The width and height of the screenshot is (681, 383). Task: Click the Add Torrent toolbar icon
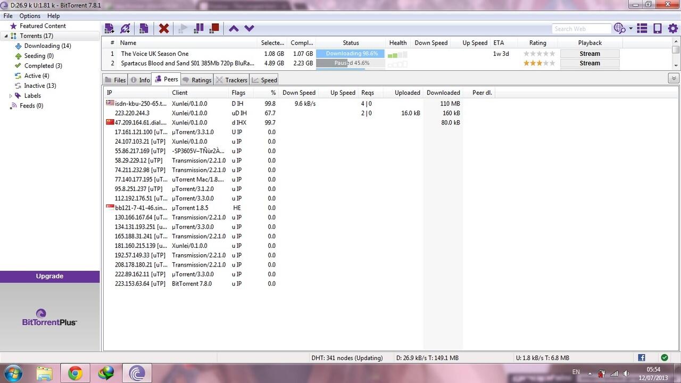[109, 28]
